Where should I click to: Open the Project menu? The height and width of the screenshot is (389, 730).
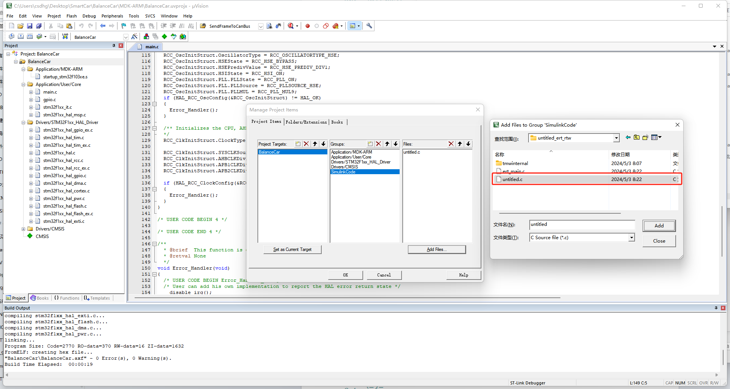click(x=54, y=16)
